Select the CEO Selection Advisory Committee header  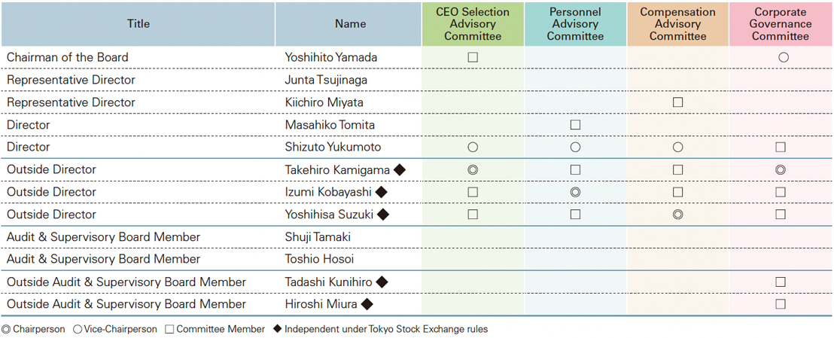click(473, 24)
